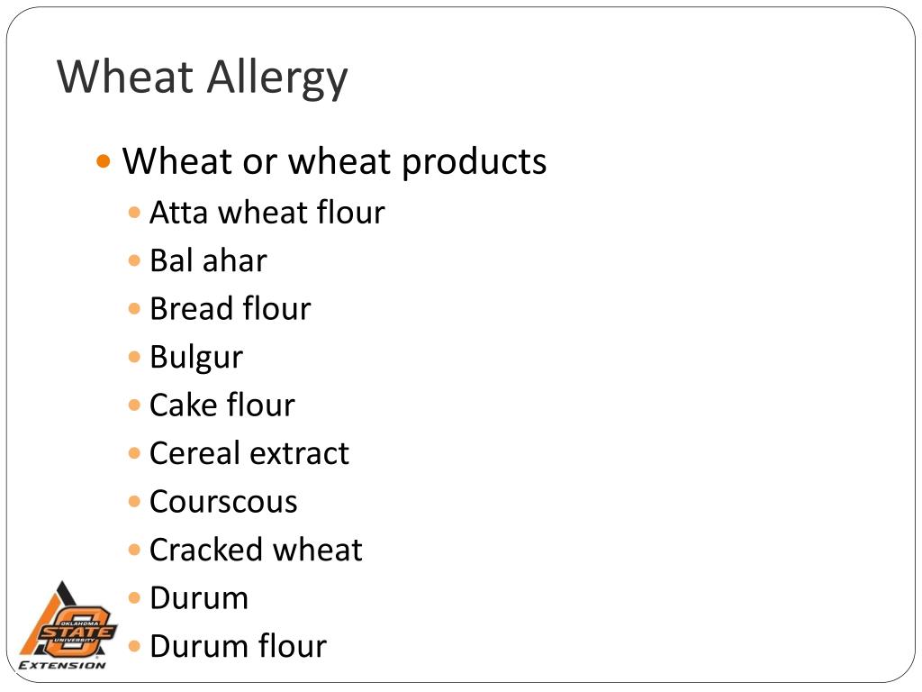Select the 'Cracked wheat' text
The image size is (922, 692).
256,551
